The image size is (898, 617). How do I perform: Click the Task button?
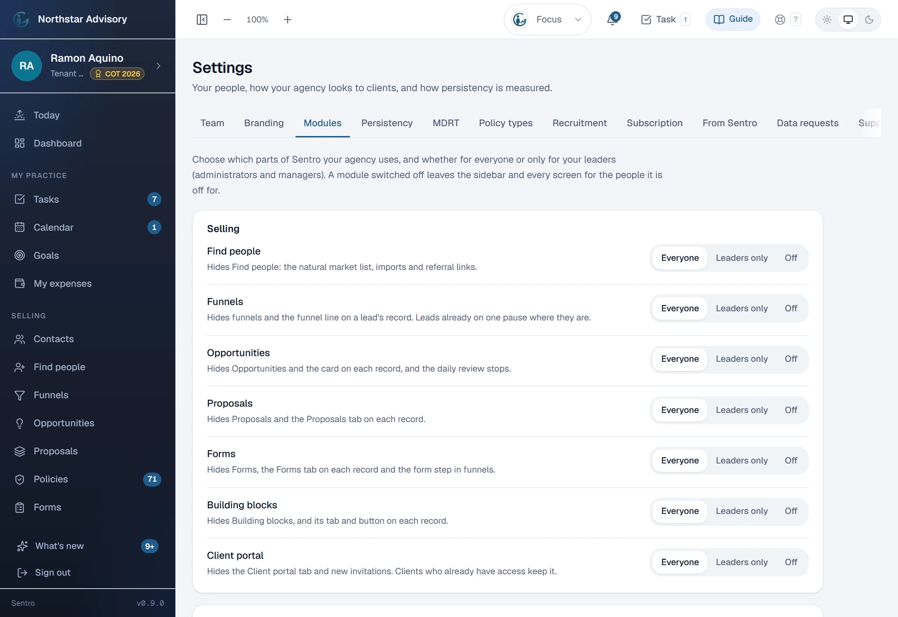click(x=665, y=19)
